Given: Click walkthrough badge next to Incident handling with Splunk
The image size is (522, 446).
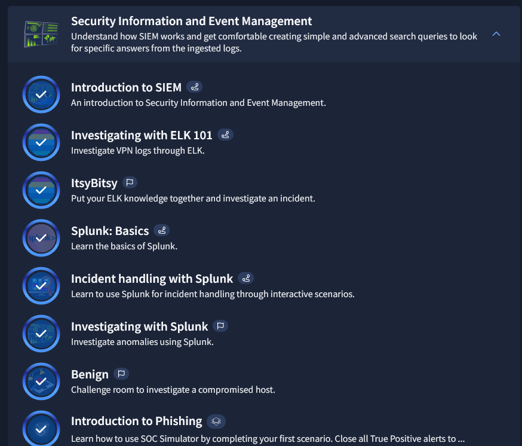Looking at the screenshot, I should pos(245,279).
